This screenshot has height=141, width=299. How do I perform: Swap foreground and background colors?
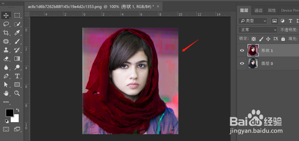pyautogui.click(x=18, y=110)
